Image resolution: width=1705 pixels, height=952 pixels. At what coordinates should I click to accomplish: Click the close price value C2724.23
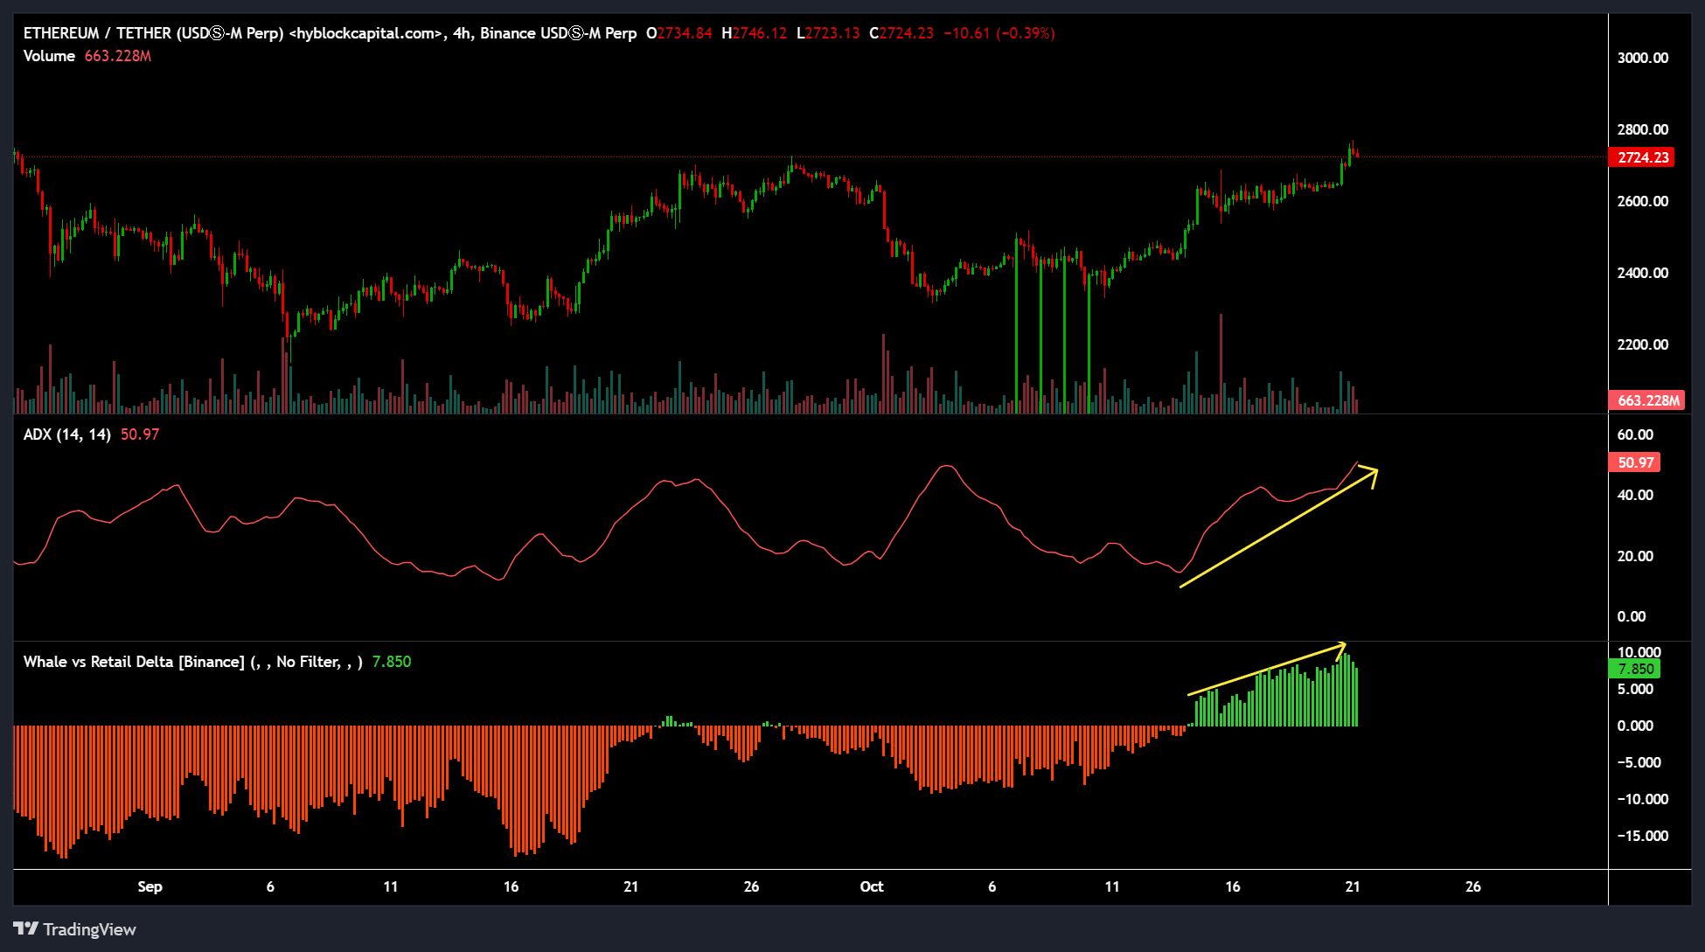pos(901,33)
